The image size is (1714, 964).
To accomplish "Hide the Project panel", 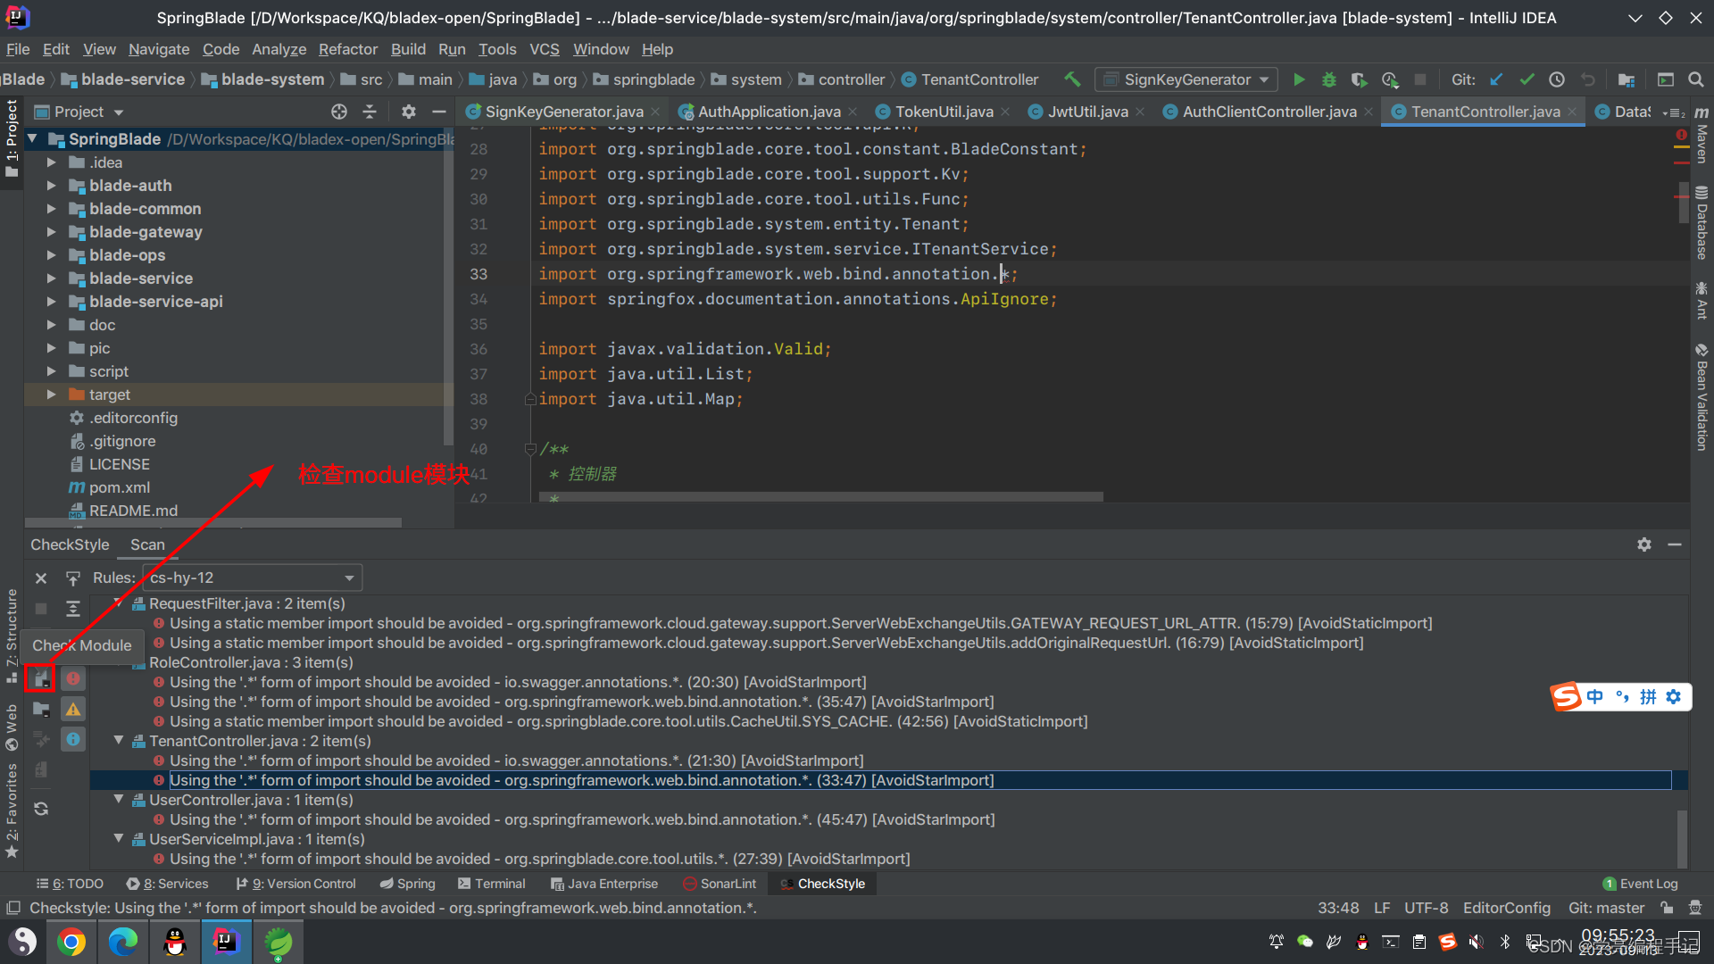I will click(438, 112).
